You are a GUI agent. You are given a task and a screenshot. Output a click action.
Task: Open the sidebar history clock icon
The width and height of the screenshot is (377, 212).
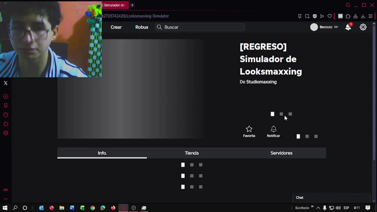point(6,115)
